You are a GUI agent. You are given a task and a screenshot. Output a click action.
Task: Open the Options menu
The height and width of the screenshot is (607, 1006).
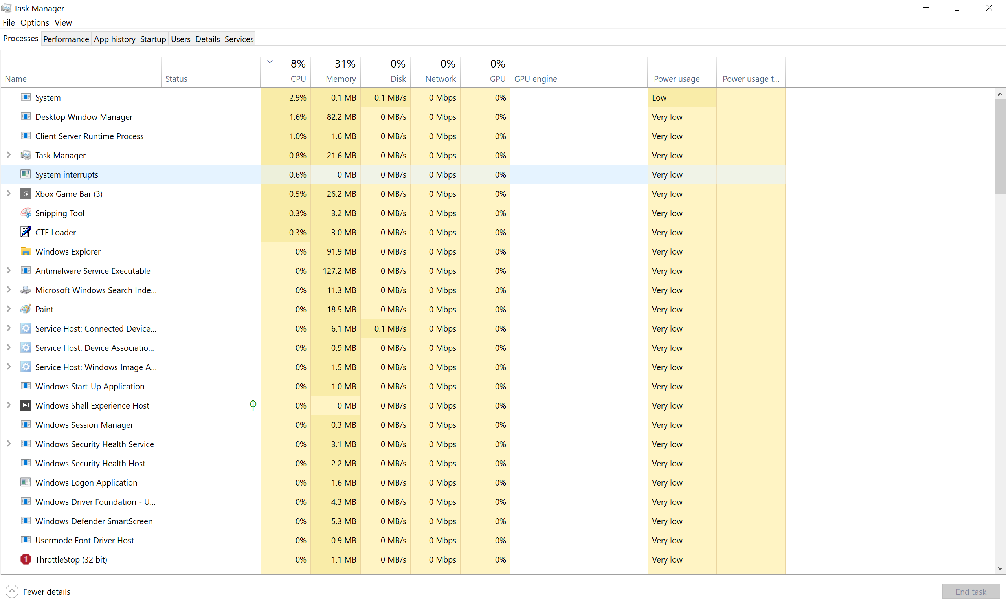(x=35, y=22)
